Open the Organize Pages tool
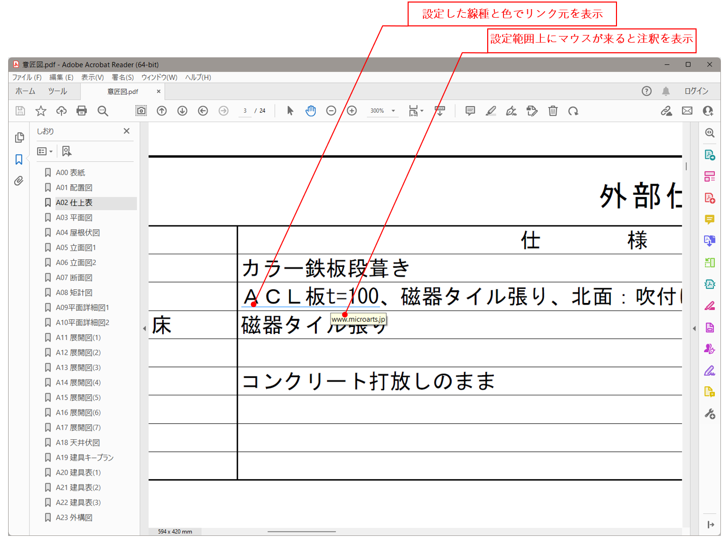 tap(709, 176)
